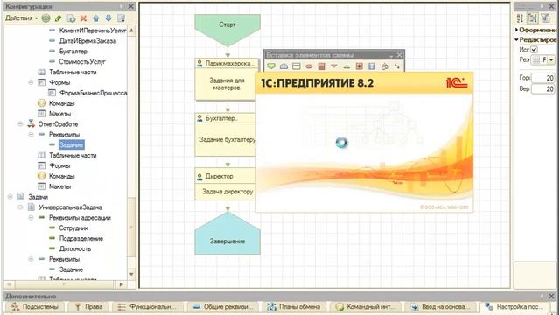
Task: Insert the brown Processing element from palette
Action: coord(321,66)
